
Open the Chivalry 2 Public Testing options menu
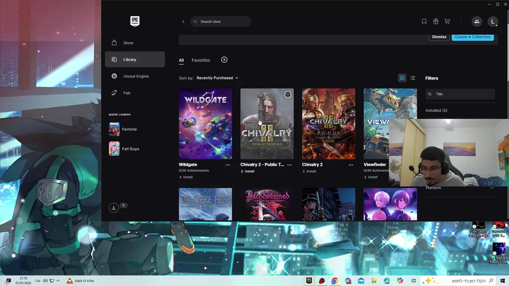coord(289,165)
